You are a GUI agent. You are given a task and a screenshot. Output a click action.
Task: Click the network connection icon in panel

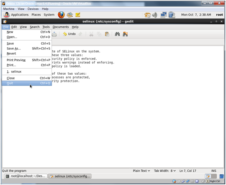[x=163, y=15]
